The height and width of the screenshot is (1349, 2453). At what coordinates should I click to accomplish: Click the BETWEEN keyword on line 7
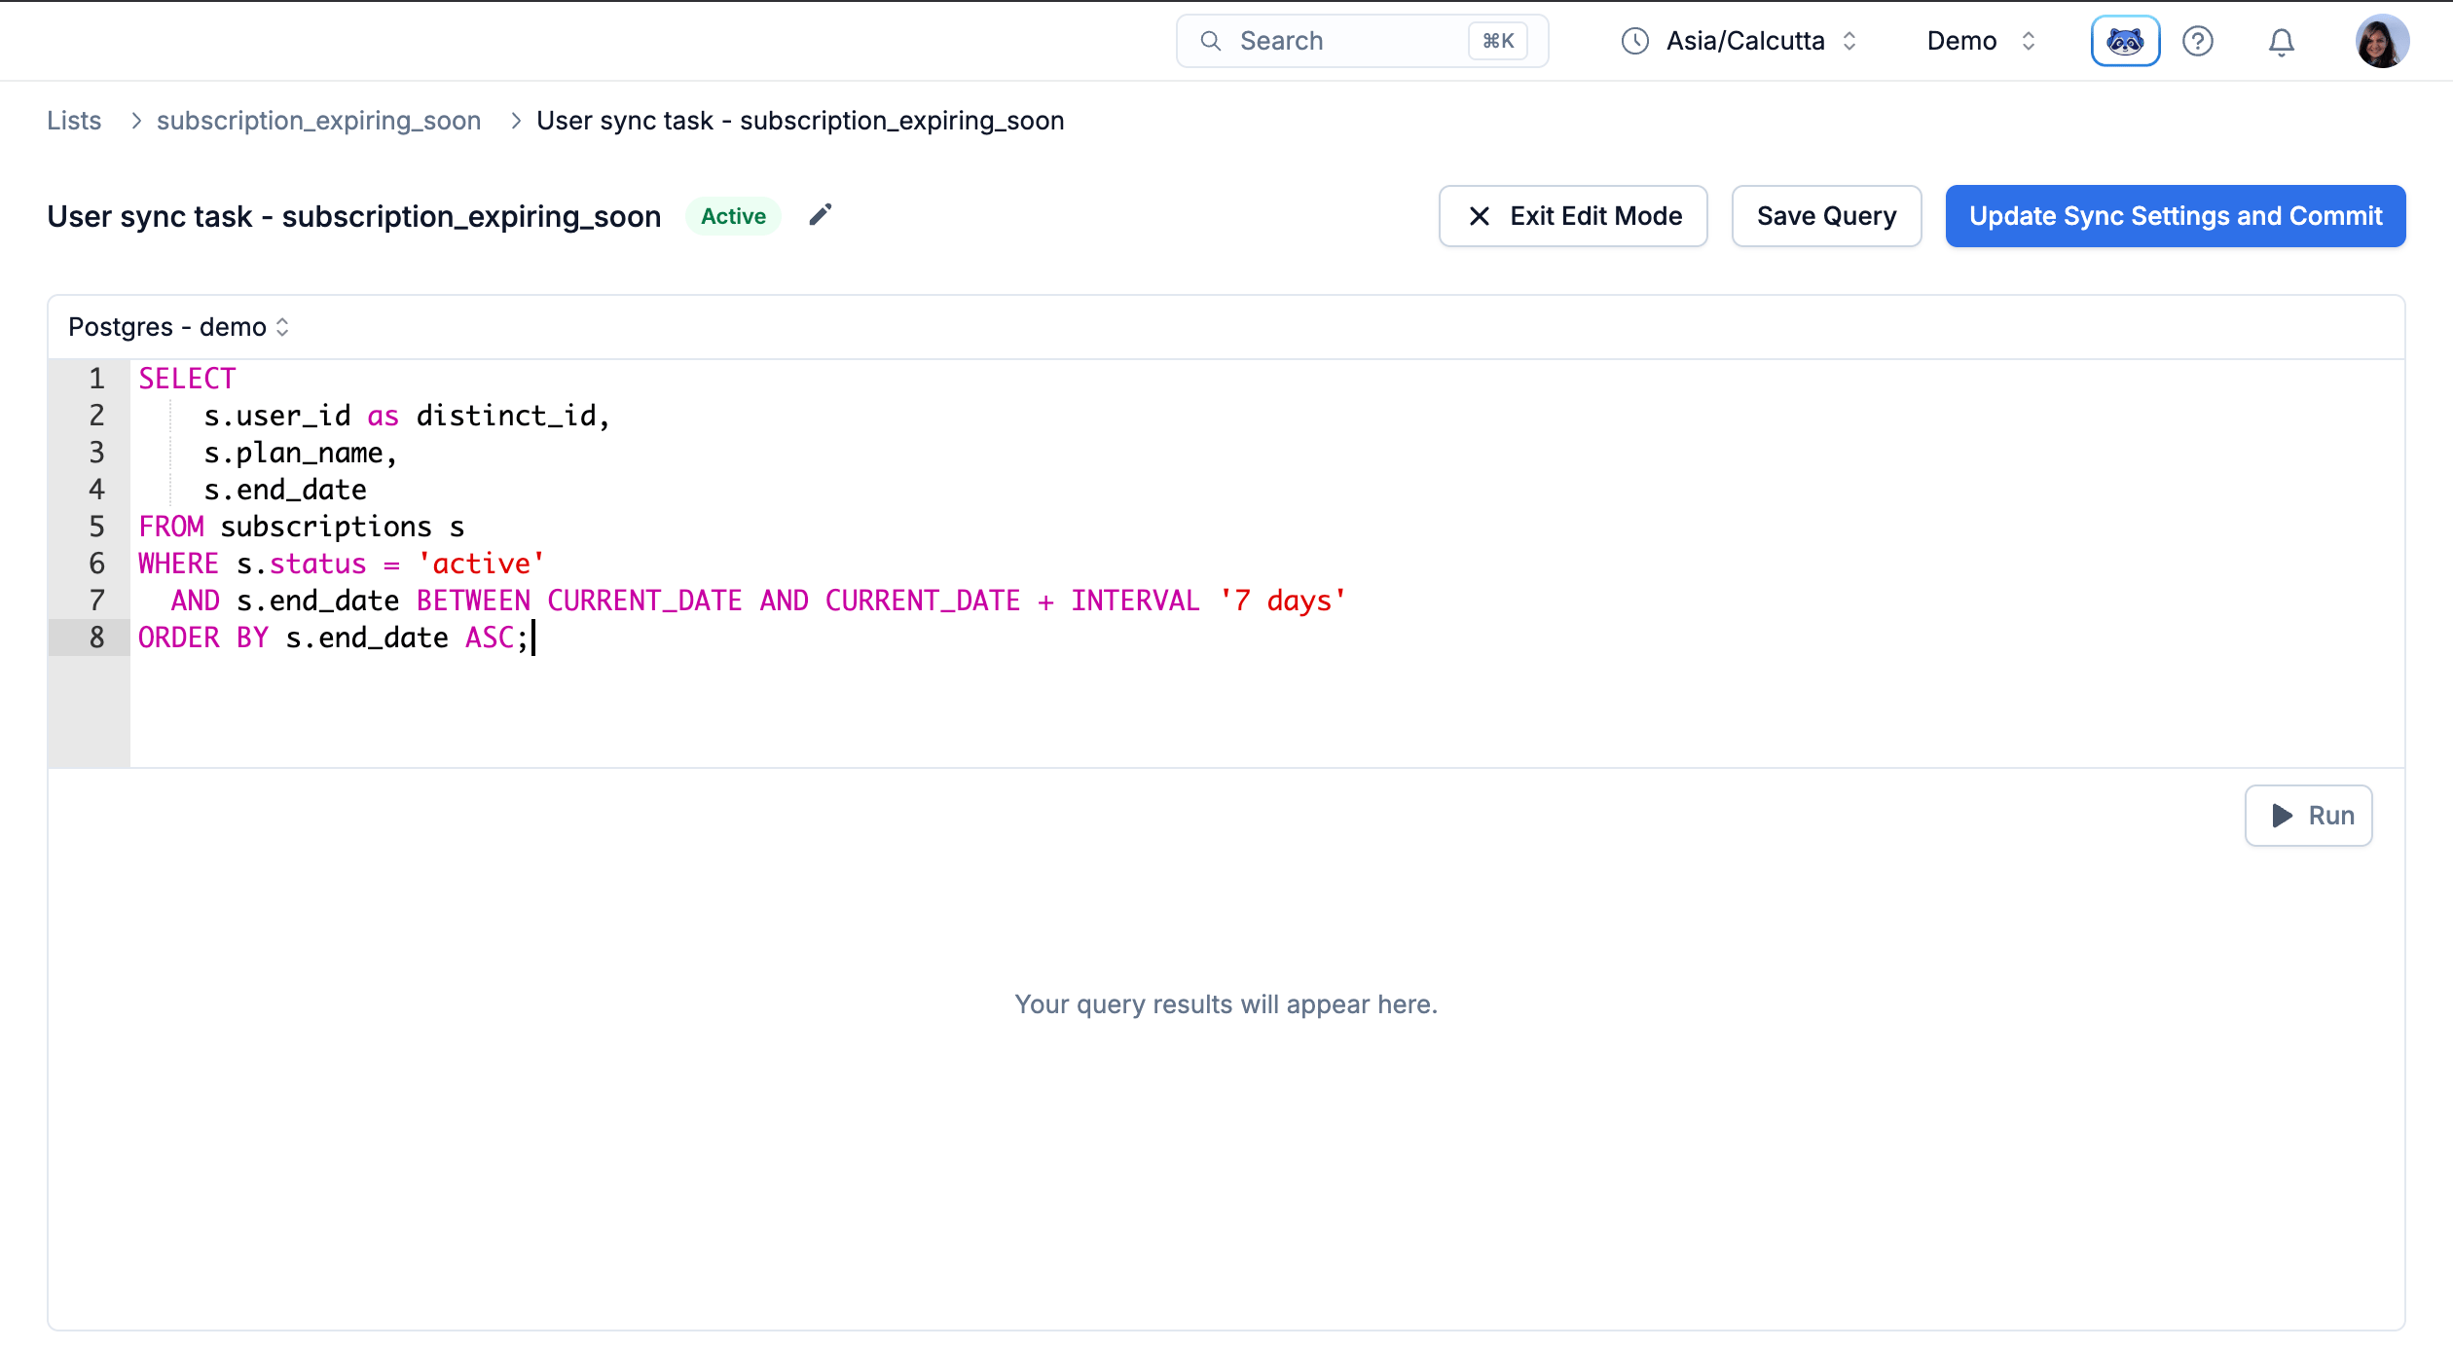tap(473, 601)
